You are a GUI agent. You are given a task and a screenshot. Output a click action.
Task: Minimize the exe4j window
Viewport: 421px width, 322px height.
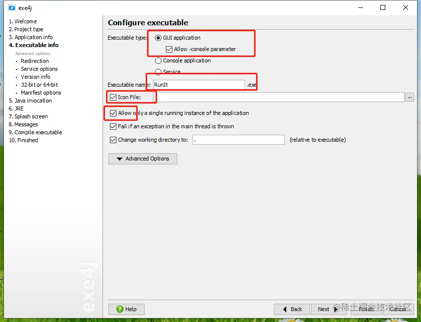tap(361, 7)
